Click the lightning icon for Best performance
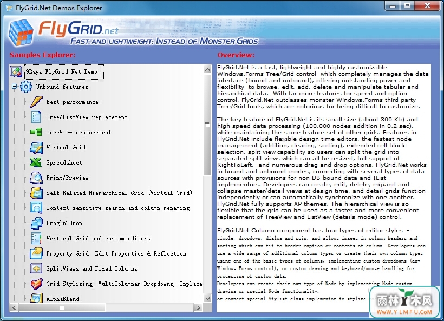Screen dimensions: 444x321 (x=36, y=102)
